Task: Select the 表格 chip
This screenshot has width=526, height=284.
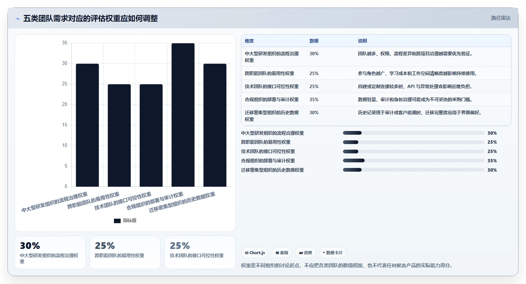Action: (x=282, y=253)
